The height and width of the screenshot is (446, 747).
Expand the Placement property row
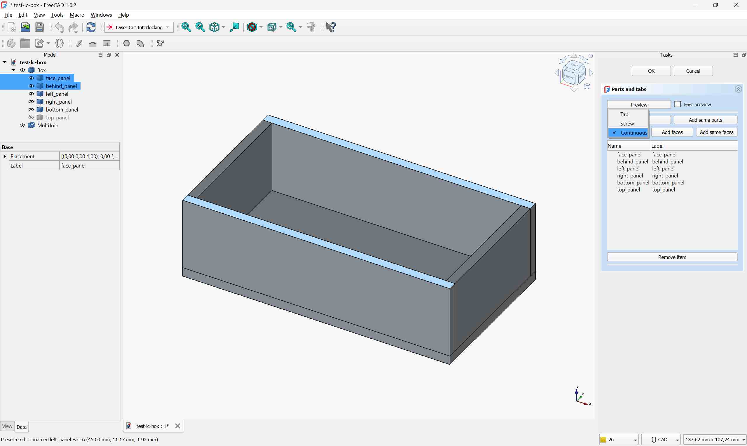click(x=5, y=156)
